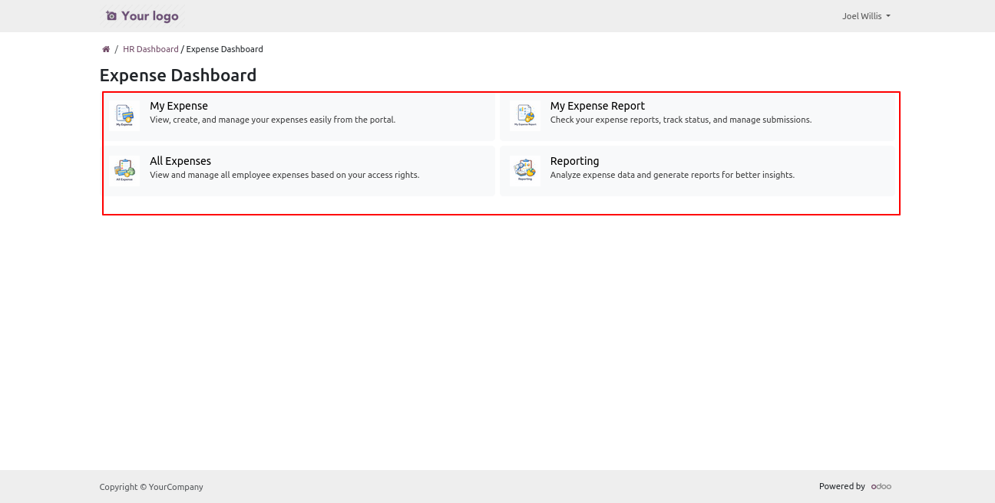This screenshot has width=995, height=503.
Task: Click the camera icon in the logo
Action: pos(111,16)
